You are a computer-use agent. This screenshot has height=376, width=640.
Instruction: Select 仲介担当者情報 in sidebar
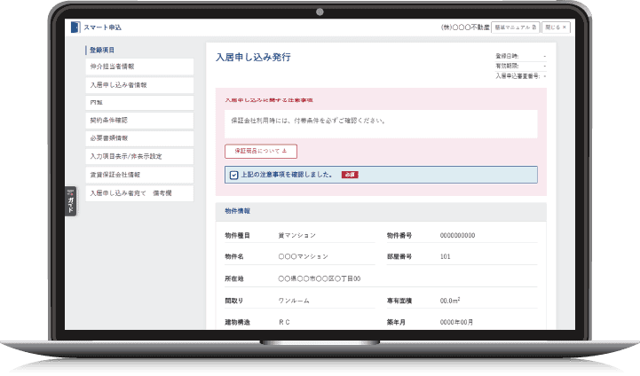[x=138, y=67]
